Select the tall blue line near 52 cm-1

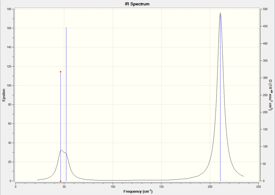click(66, 104)
